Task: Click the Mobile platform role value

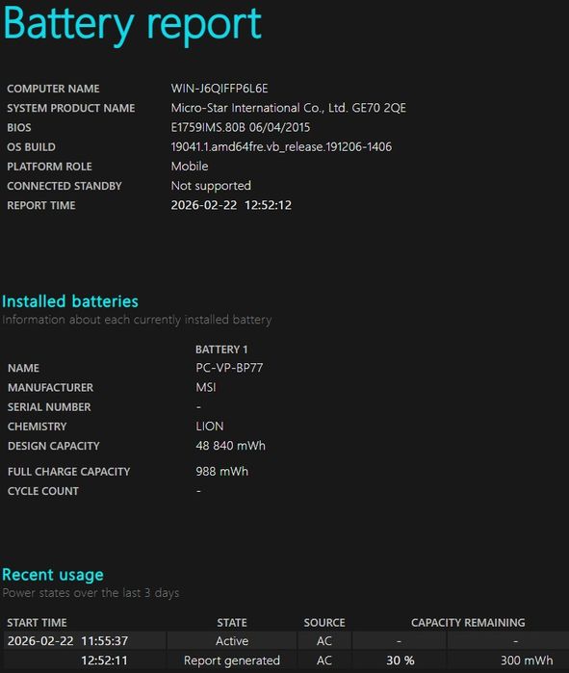Action: pyautogui.click(x=190, y=167)
